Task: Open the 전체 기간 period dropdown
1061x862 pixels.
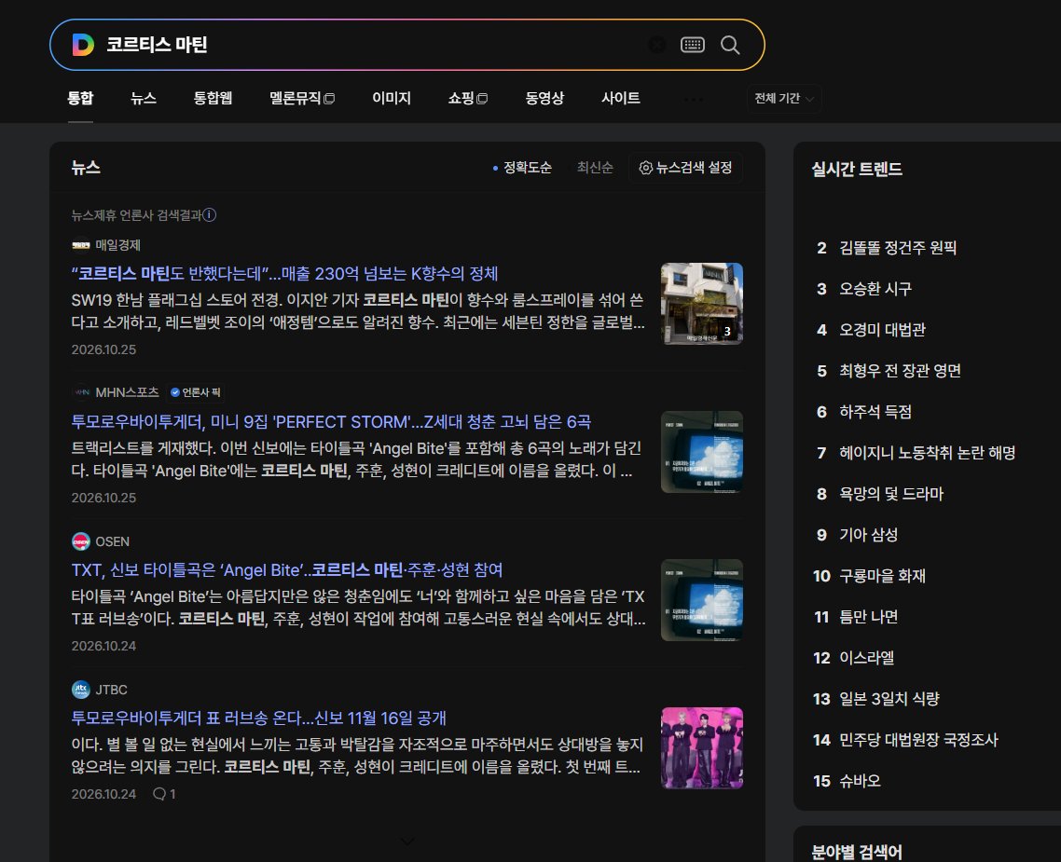Action: pos(784,99)
